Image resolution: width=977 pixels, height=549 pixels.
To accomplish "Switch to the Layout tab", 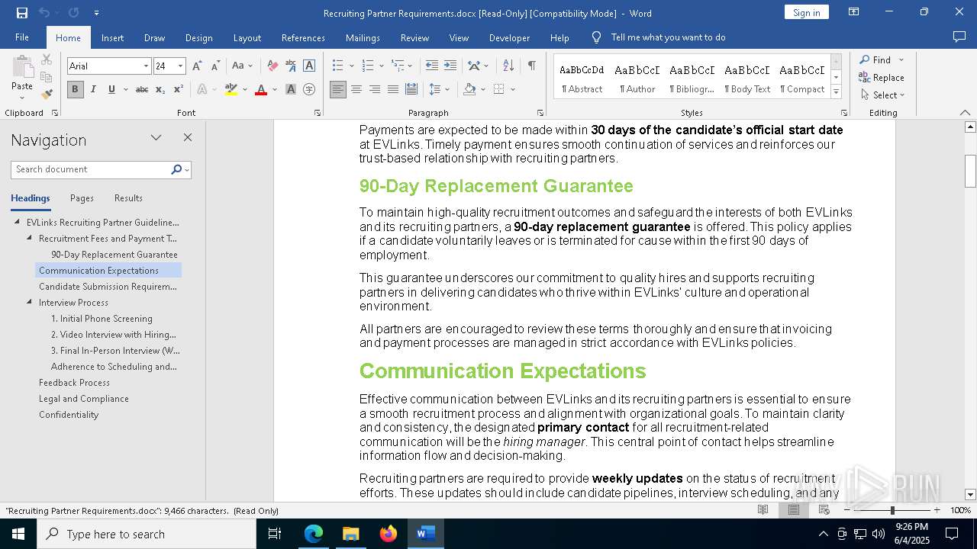I will (247, 37).
